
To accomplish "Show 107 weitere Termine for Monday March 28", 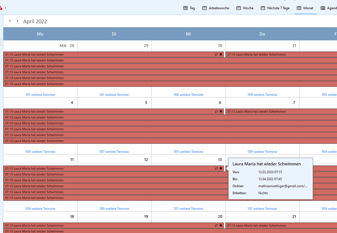I will point(40,95).
